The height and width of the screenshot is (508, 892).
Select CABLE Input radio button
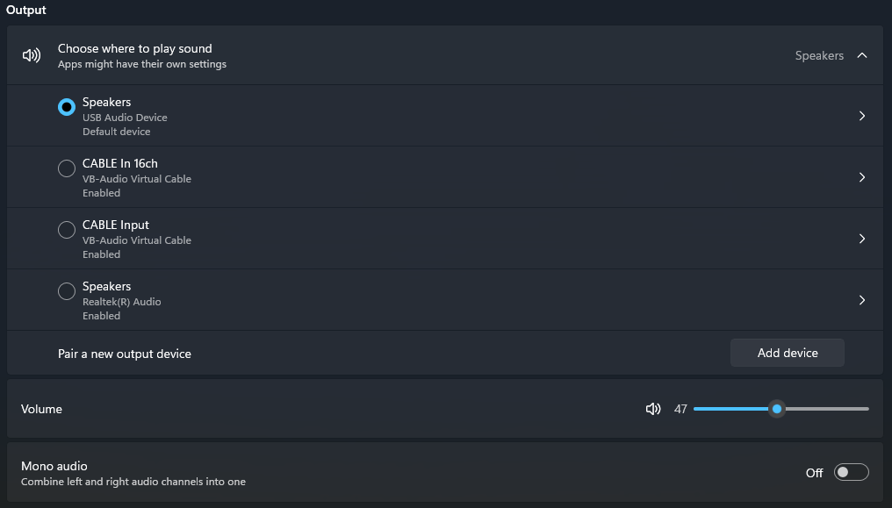coord(67,230)
